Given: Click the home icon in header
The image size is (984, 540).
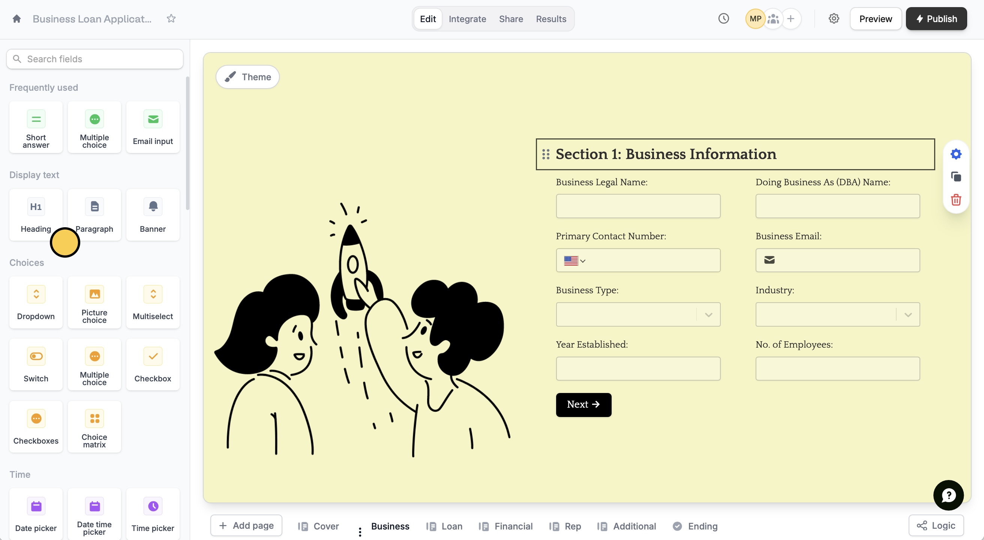Looking at the screenshot, I should click(16, 19).
